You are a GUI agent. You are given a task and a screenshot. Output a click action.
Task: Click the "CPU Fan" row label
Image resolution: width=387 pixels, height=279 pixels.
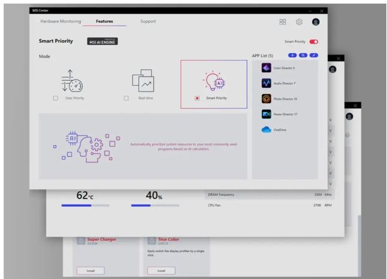(214, 206)
